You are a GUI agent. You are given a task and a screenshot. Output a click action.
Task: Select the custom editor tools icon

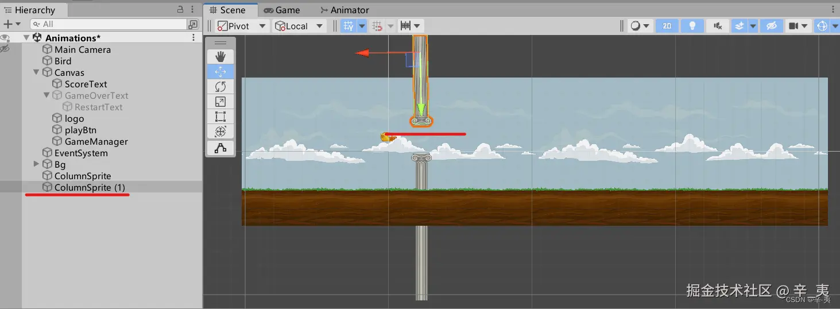(220, 148)
